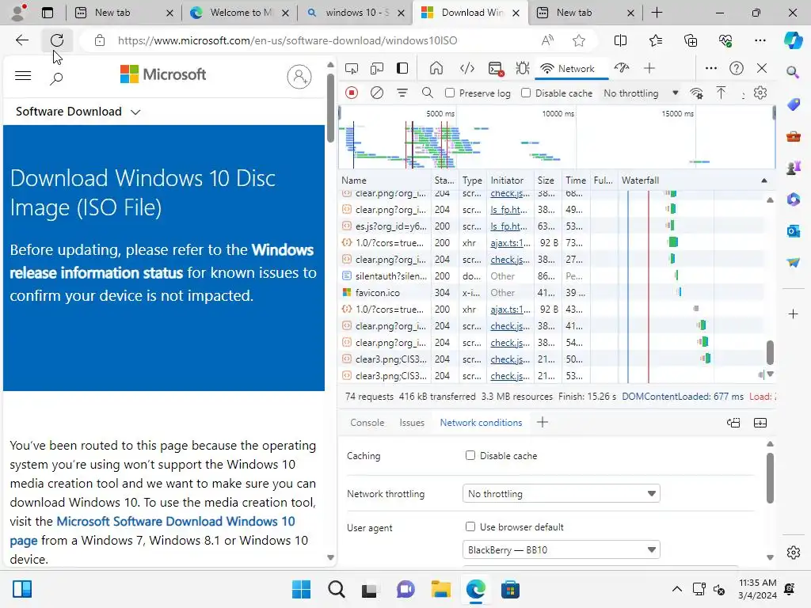Switch to the Welcome to Microsoft browser tab
Screen dimensions: 811x608
(x=239, y=13)
